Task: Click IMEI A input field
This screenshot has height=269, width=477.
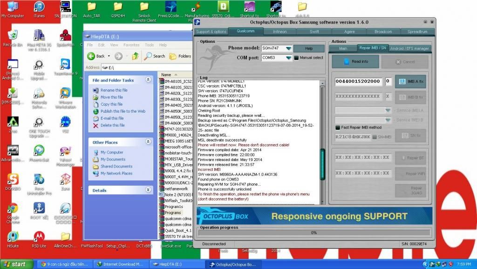Action: (358, 81)
